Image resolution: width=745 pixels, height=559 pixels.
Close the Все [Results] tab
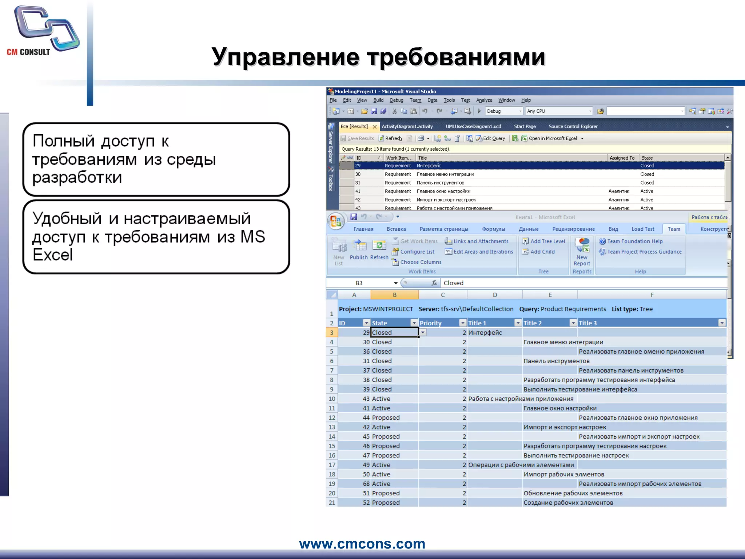tap(374, 127)
